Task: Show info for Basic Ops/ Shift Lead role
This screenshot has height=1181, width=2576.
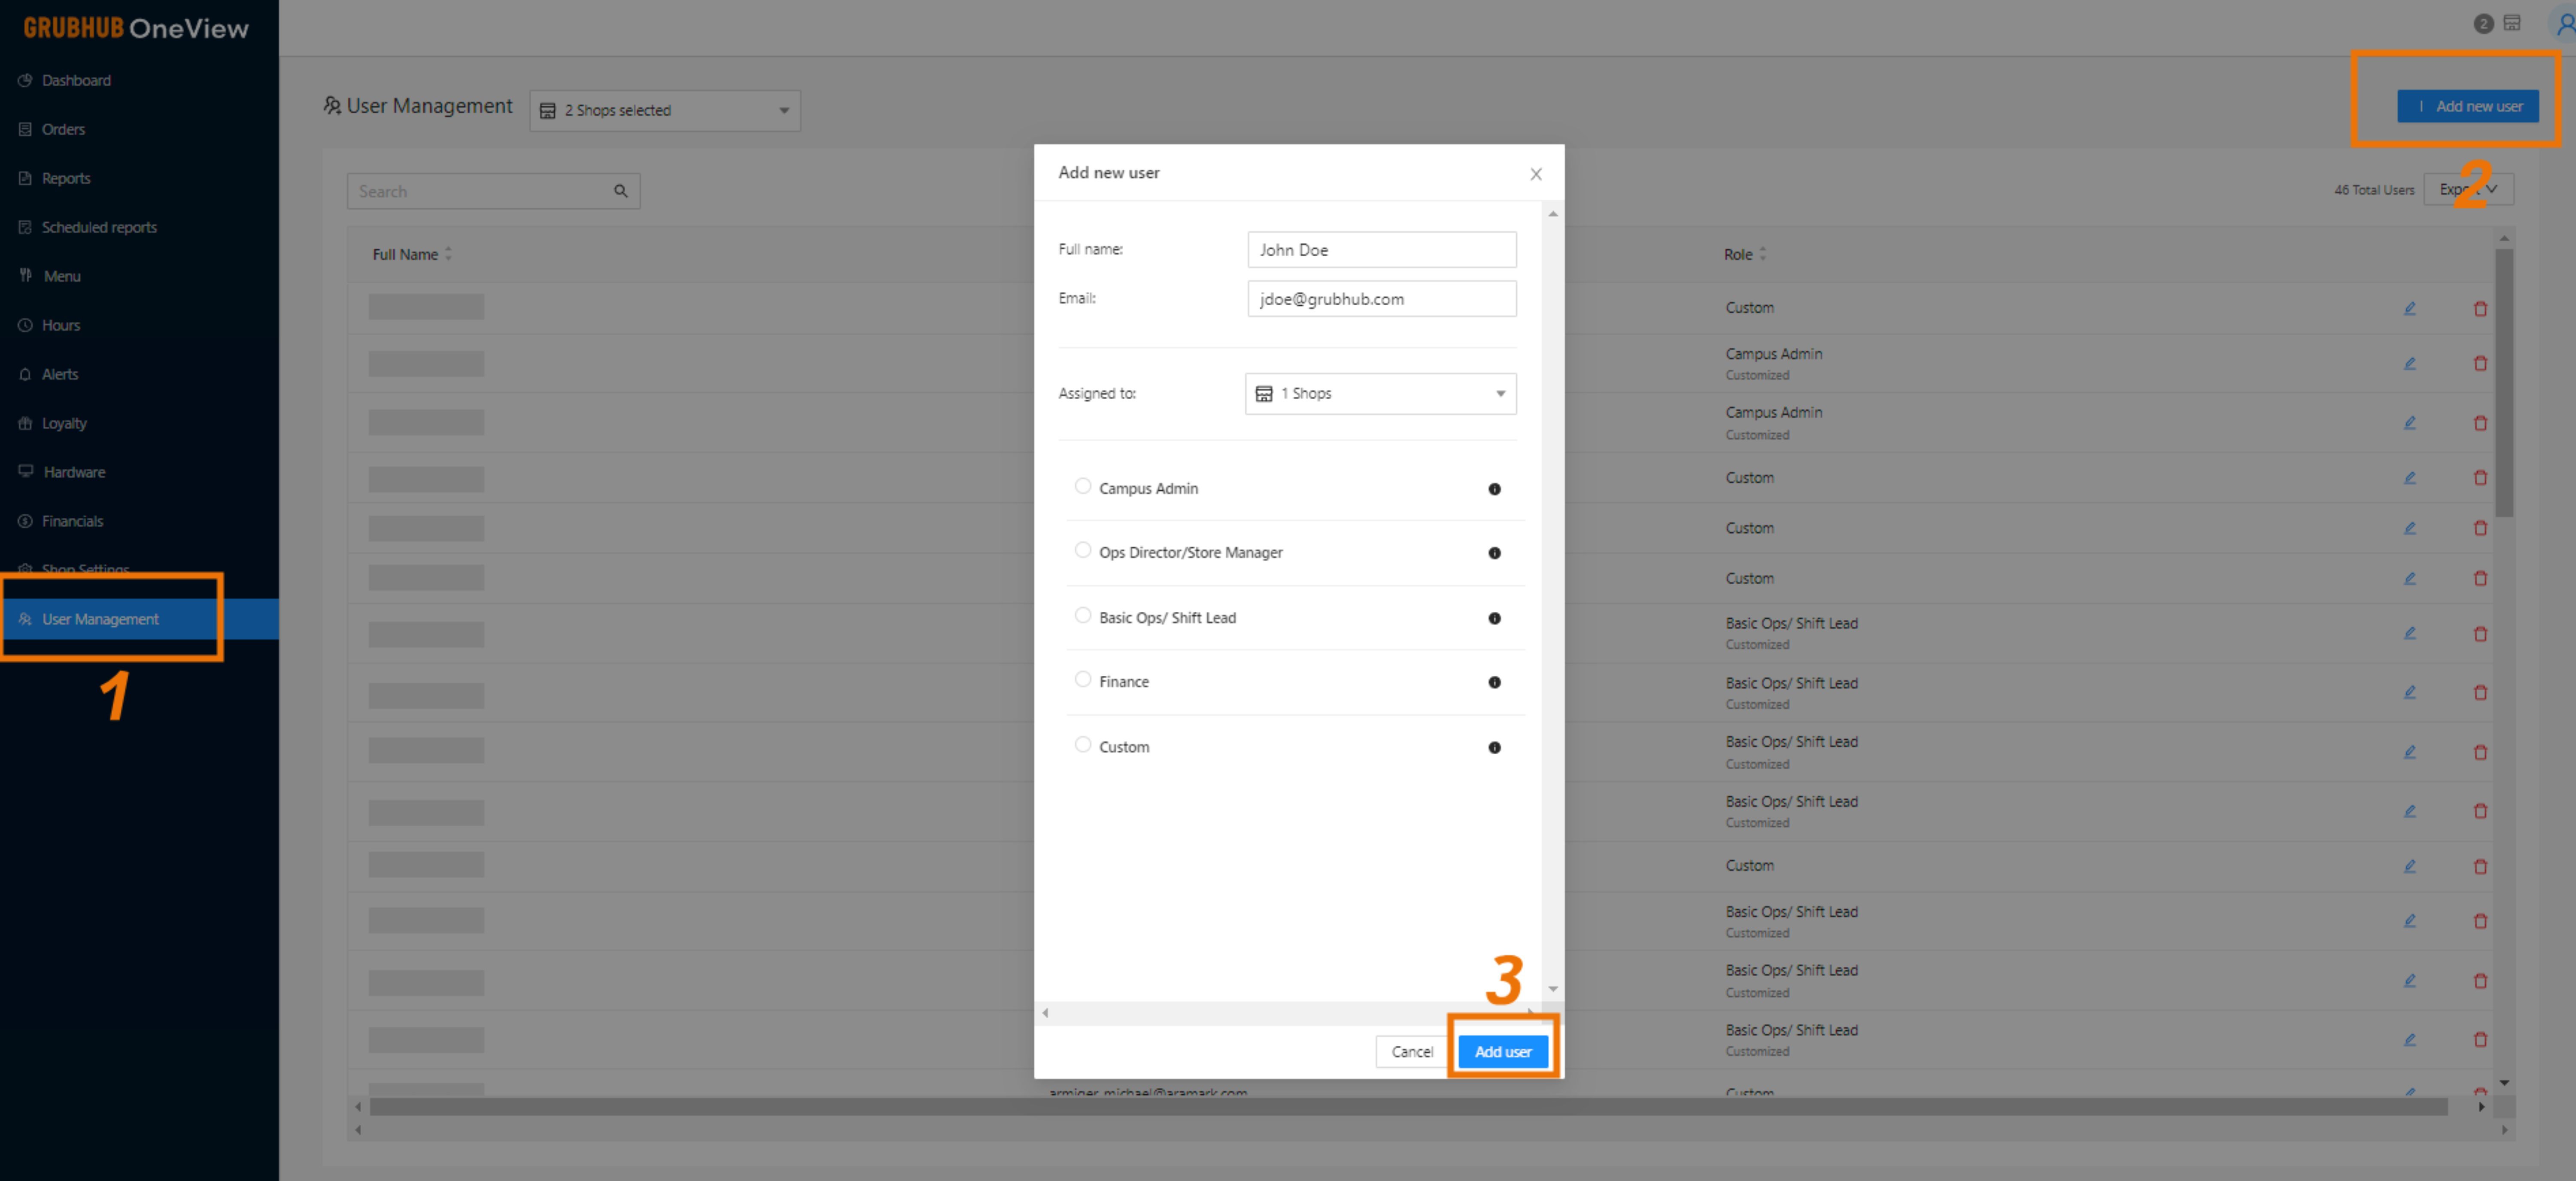Action: [x=1494, y=618]
